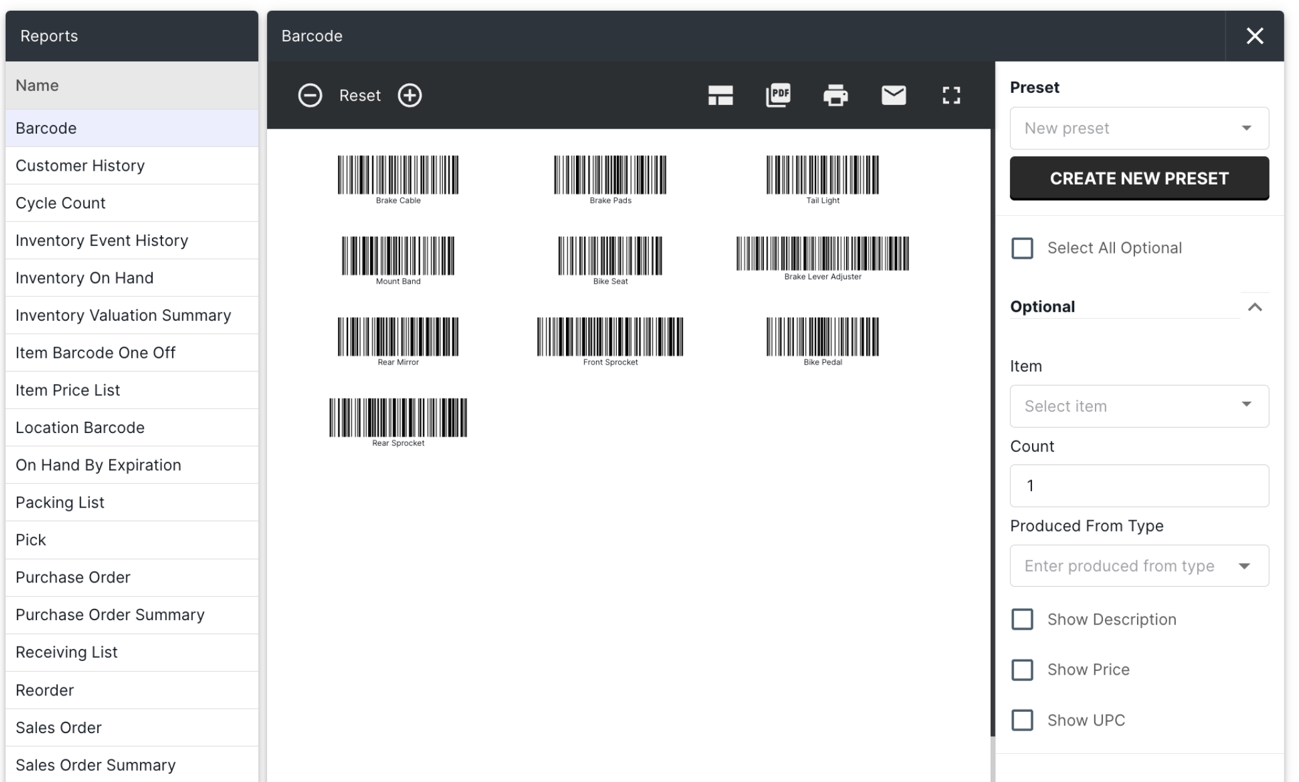This screenshot has width=1299, height=782.
Task: Open the Customer History report
Action: (132, 166)
